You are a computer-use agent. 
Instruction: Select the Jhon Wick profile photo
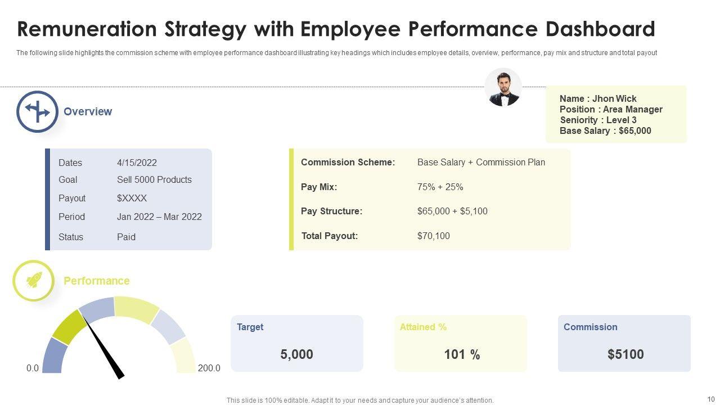(x=503, y=87)
